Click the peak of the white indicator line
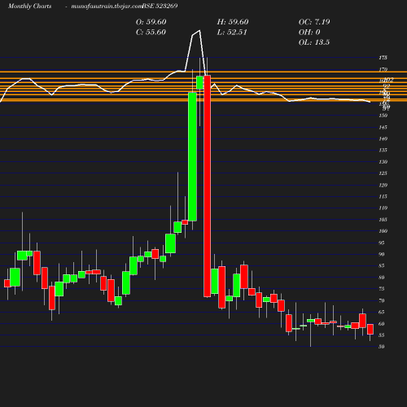Image resolution: width=407 pixels, height=407 pixels. click(x=199, y=30)
